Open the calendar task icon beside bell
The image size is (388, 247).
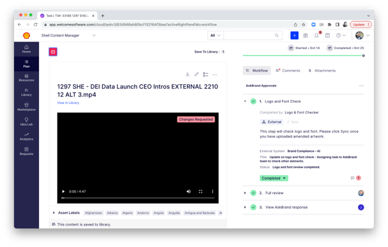[x=327, y=35]
